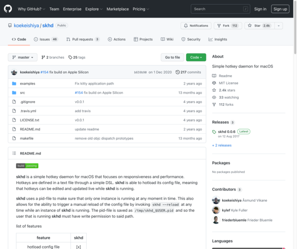Click the Search input field
297x249 pixels.
(x=221, y=9)
